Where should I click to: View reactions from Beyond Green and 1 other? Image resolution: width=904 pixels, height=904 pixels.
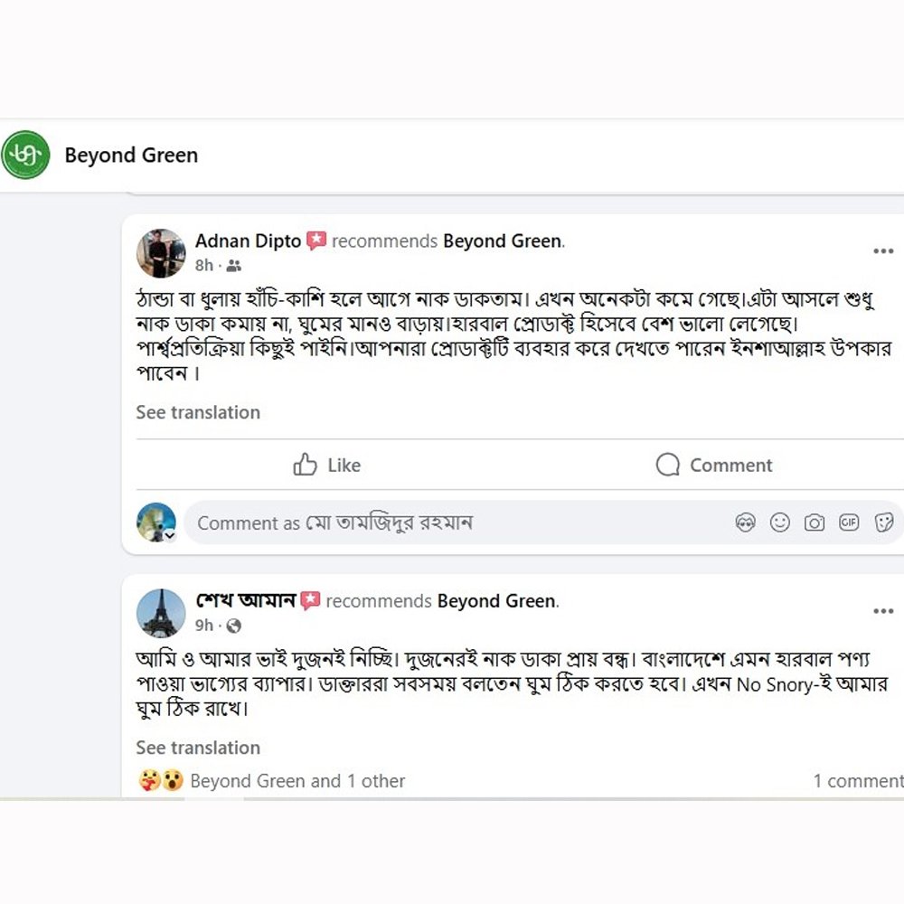[x=297, y=781]
